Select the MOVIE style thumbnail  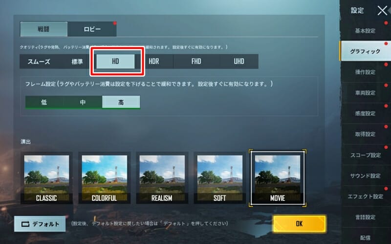coord(278,178)
